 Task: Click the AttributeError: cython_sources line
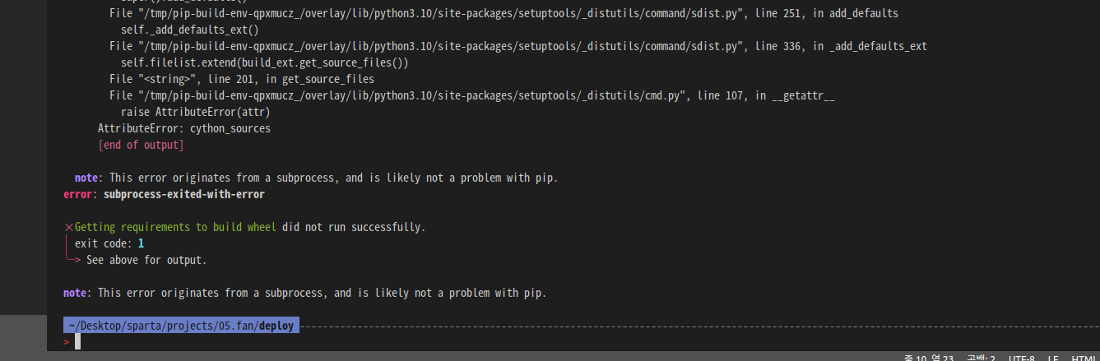coord(184,128)
